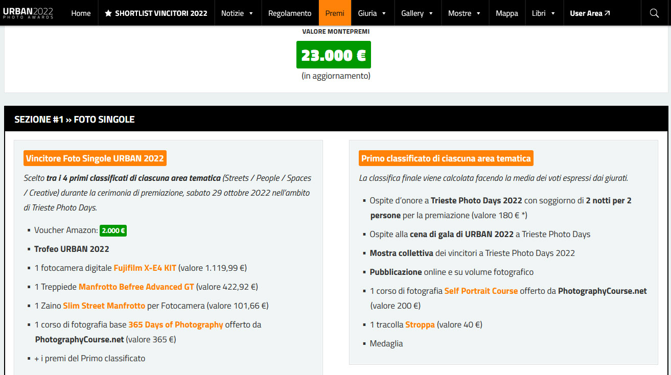Viewport: 671px width, 375px height.
Task: Click the star icon beside Shortlist Vincitori
Action: pyautogui.click(x=108, y=13)
